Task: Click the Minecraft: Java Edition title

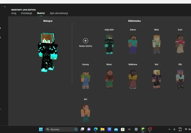Action: click(x=23, y=10)
